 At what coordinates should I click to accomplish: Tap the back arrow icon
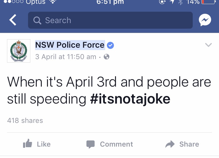13,20
